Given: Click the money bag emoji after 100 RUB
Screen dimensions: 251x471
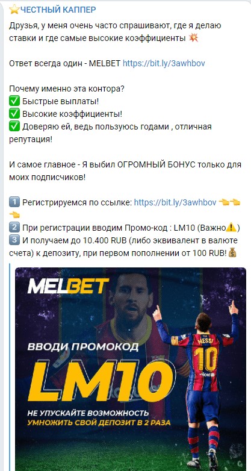Looking at the screenshot, I should 232,253.
